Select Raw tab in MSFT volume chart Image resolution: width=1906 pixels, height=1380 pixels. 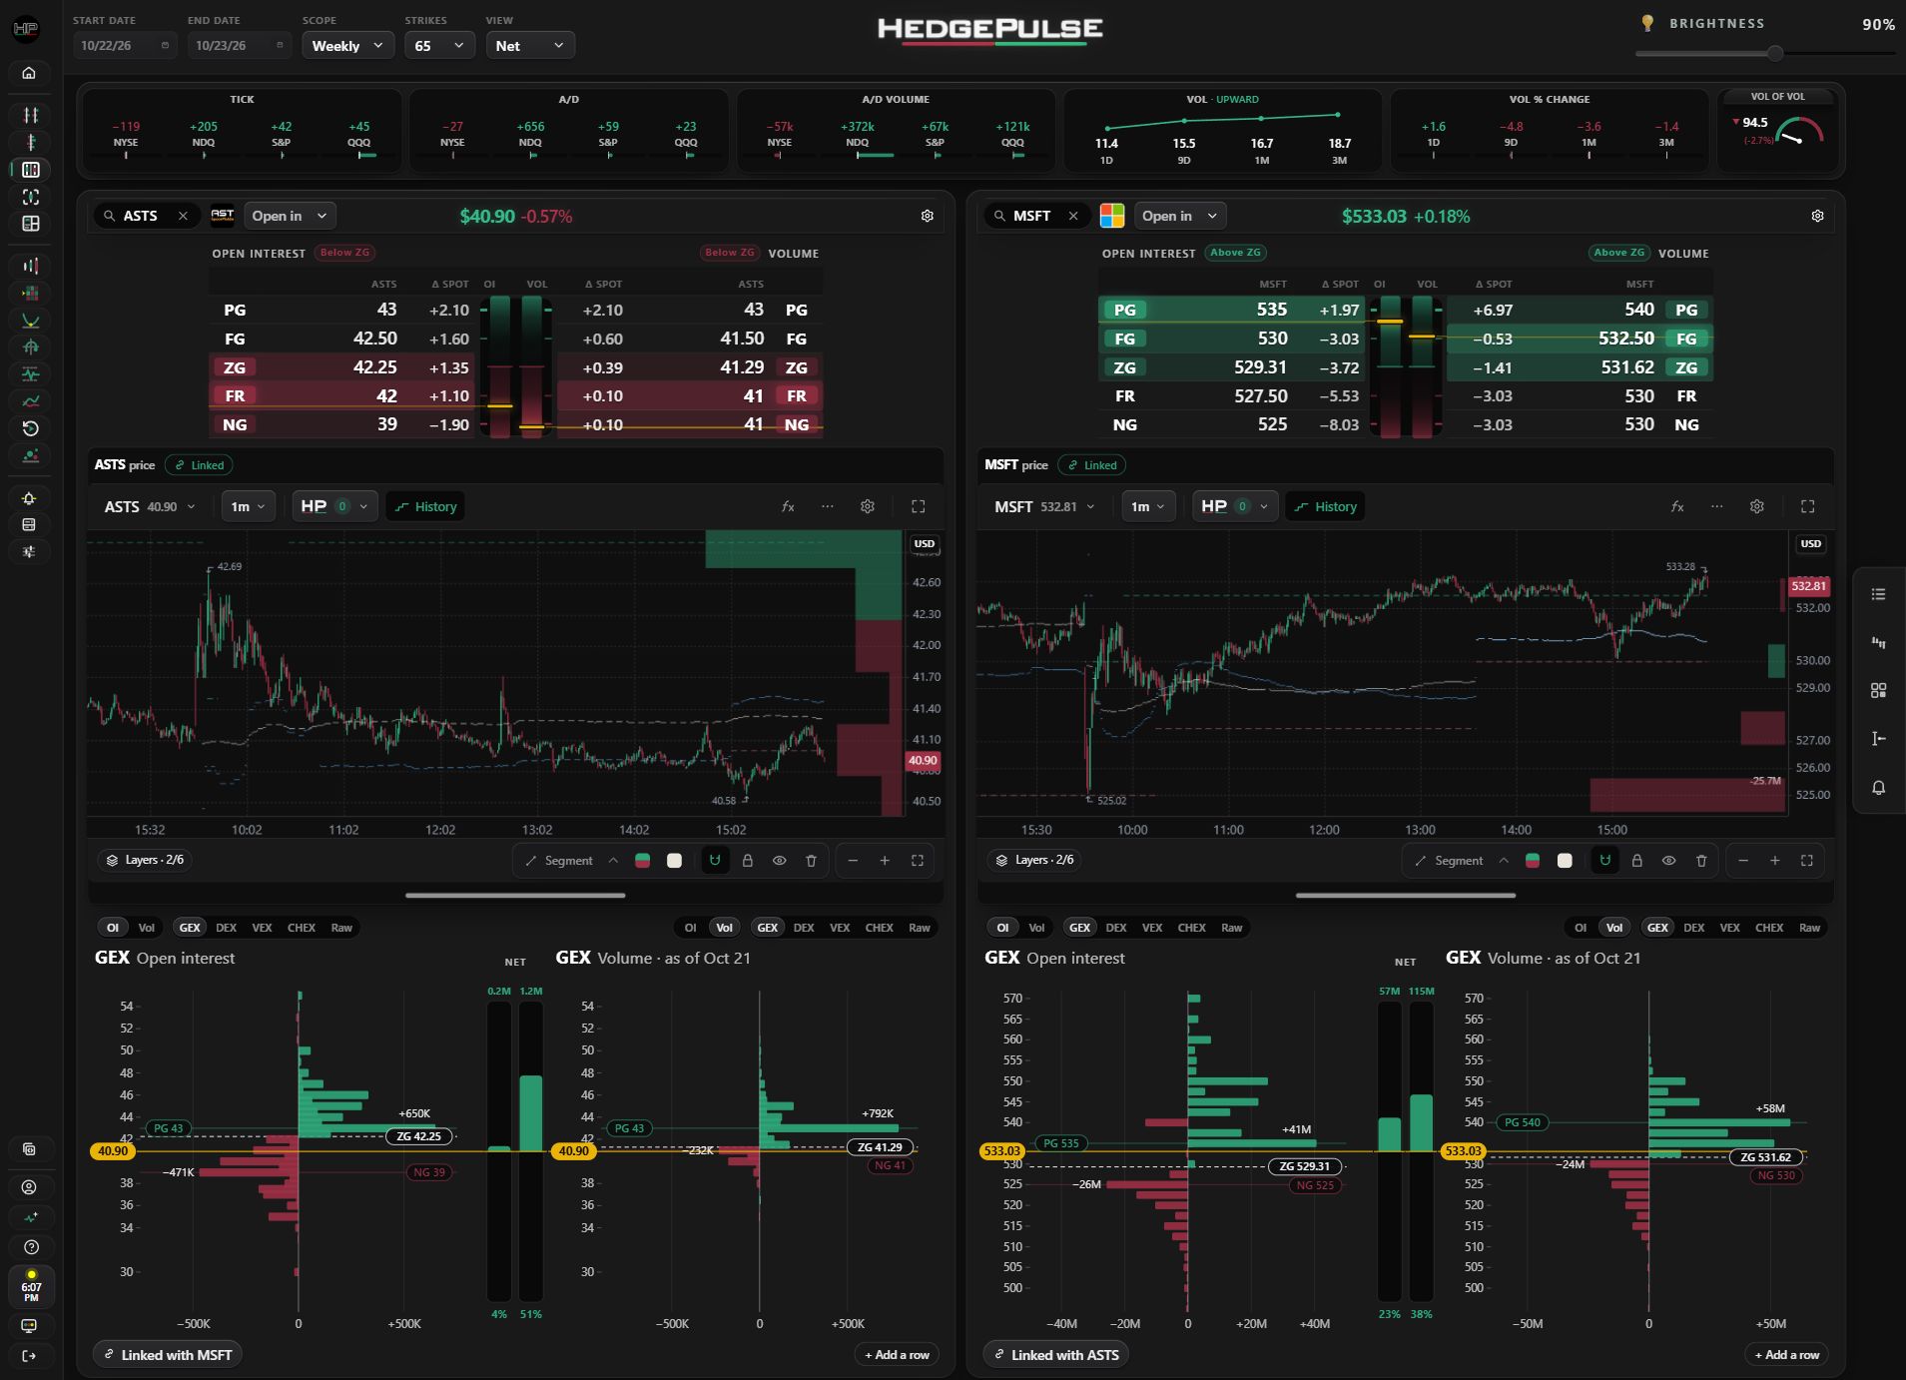pos(1809,928)
